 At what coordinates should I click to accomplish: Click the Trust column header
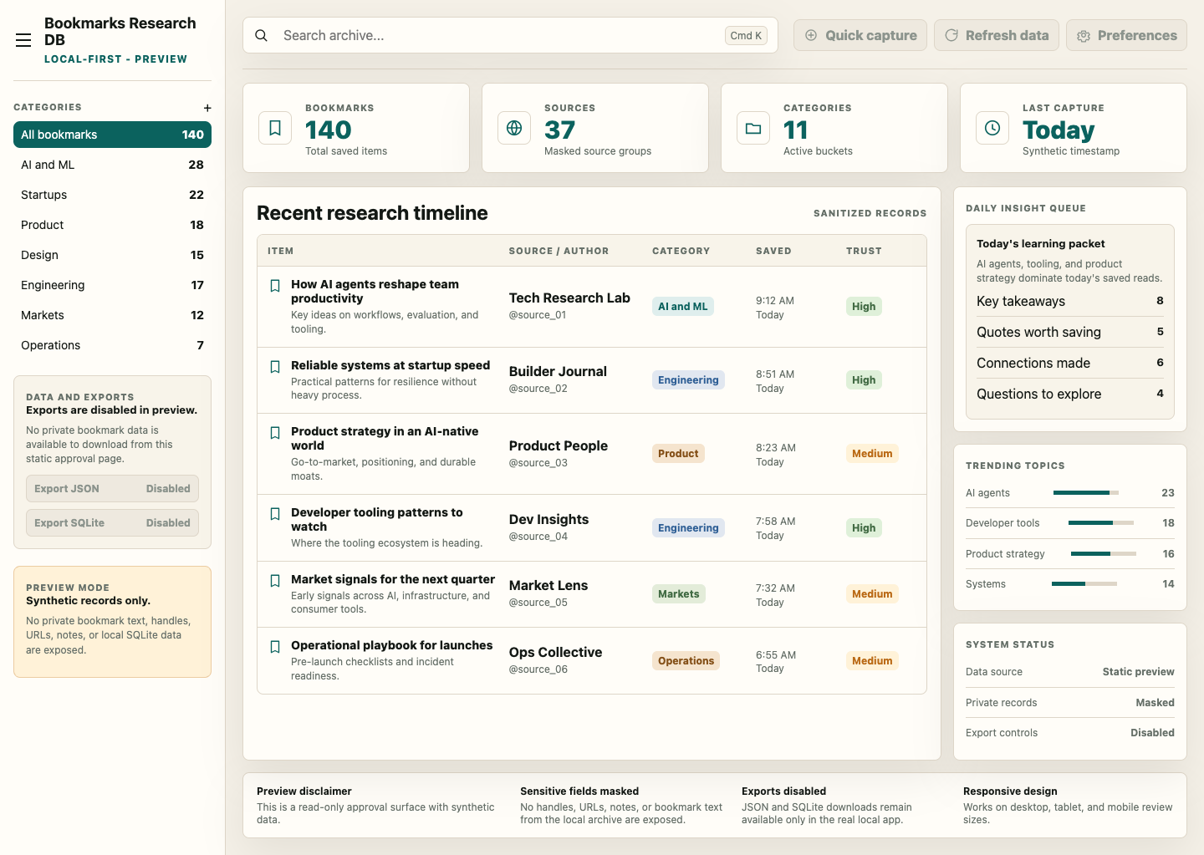864,251
